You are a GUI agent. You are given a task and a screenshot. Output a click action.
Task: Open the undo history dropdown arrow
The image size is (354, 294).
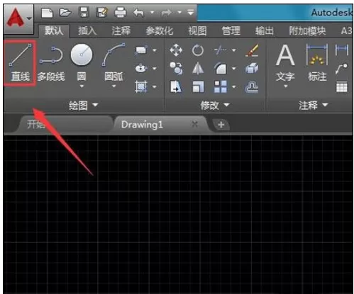click(x=152, y=12)
